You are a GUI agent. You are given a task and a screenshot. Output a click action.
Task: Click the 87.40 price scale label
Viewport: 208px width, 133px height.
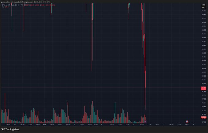tap(204, 122)
